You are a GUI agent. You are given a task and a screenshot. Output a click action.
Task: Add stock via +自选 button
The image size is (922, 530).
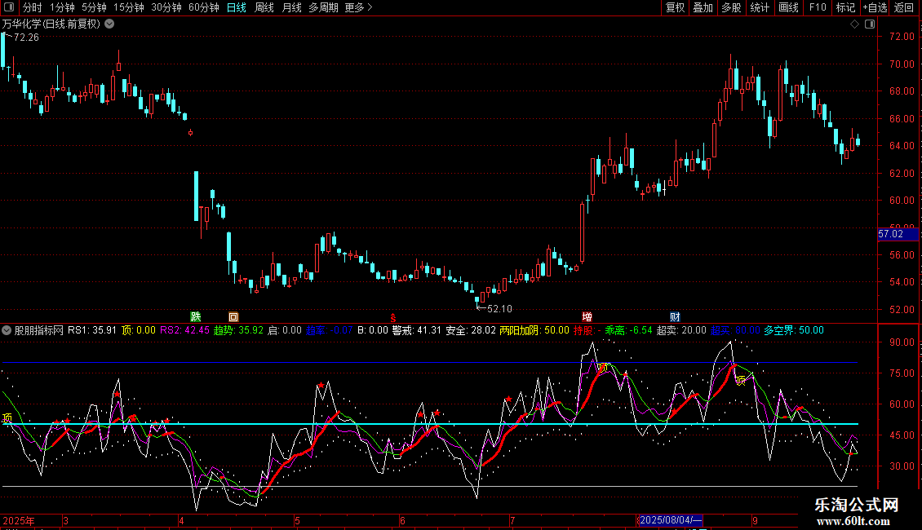click(874, 8)
